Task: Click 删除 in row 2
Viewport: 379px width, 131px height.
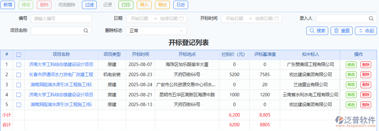Action: 366,75
